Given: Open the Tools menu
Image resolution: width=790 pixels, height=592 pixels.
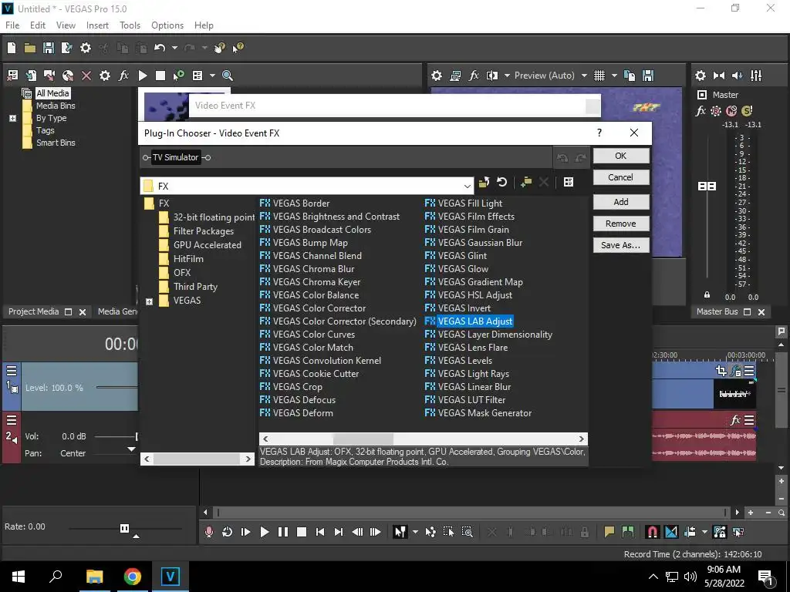Looking at the screenshot, I should point(130,25).
